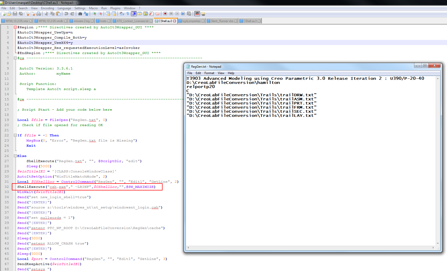The image size is (447, 271).
Task: Collapse the Else block fold at line 26
Action: [x=15, y=156]
